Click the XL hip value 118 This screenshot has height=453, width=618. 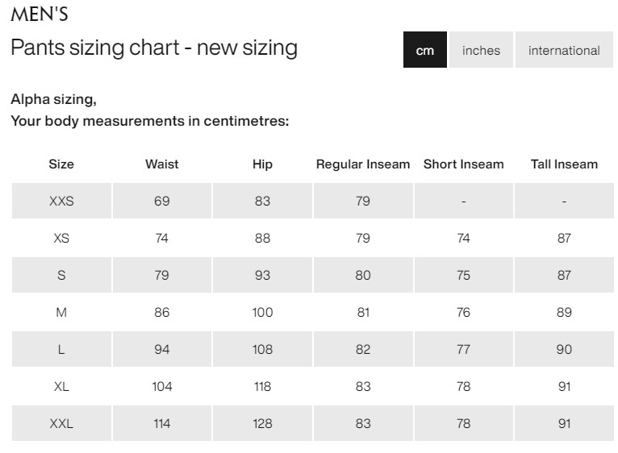click(x=262, y=387)
